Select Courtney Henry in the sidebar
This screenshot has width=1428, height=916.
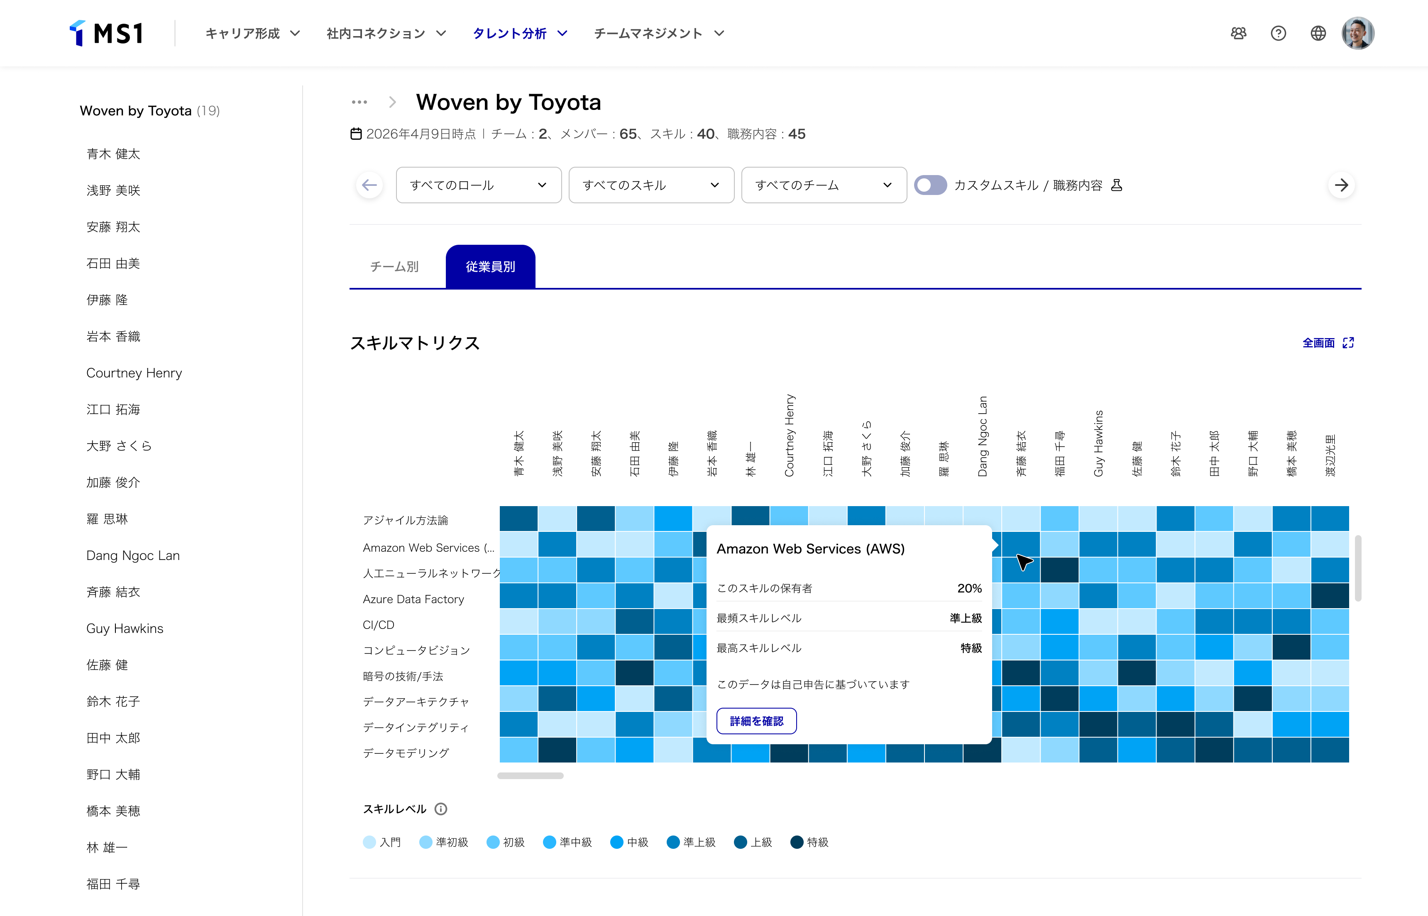point(134,373)
